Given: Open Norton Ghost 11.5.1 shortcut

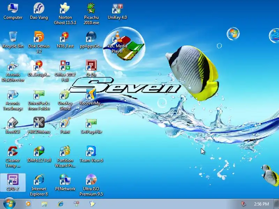Looking at the screenshot, I should [x=65, y=14].
